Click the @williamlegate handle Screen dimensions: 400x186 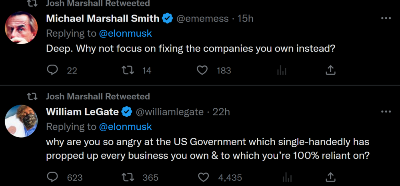tap(170, 112)
